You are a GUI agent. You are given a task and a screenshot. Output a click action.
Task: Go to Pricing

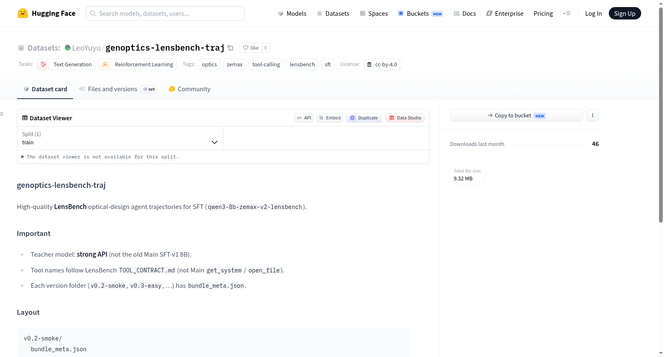tap(543, 13)
